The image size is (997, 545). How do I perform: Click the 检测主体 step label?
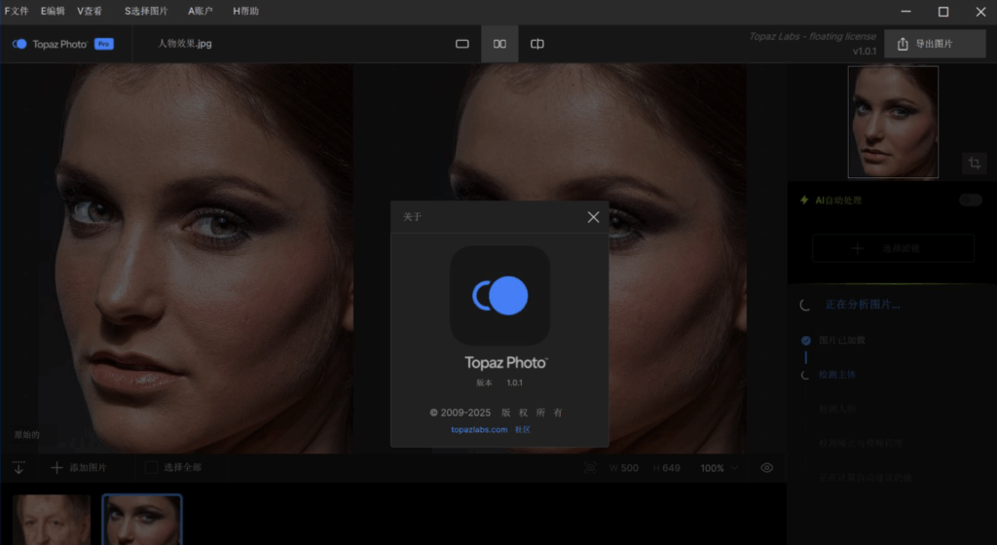pos(836,375)
